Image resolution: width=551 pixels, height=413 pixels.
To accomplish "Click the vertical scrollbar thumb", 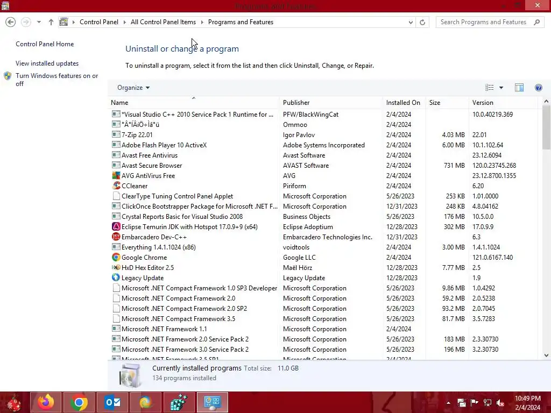I will click(546, 127).
